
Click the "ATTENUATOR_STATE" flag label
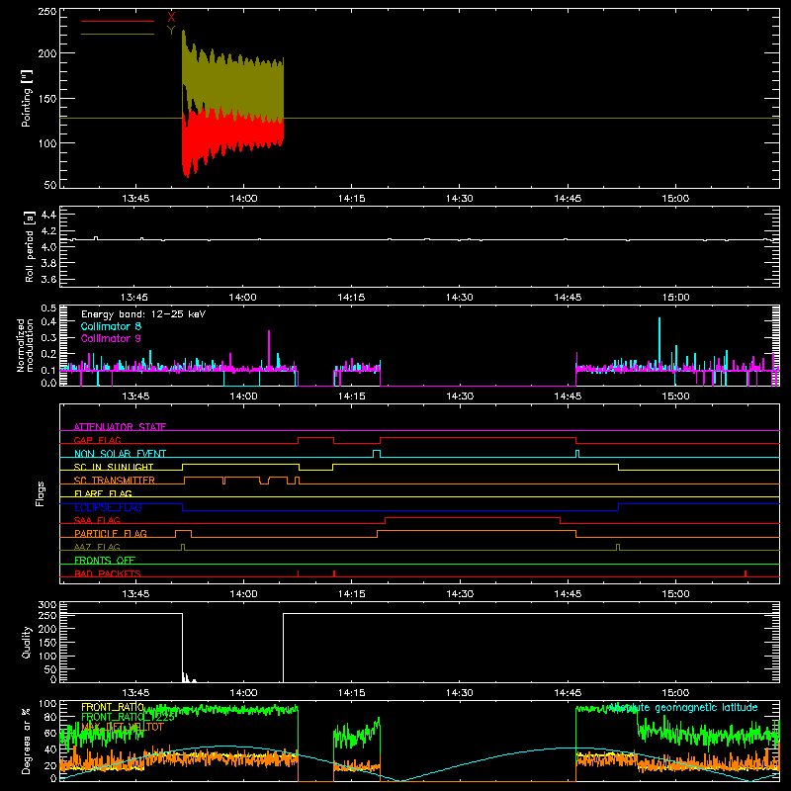(120, 427)
